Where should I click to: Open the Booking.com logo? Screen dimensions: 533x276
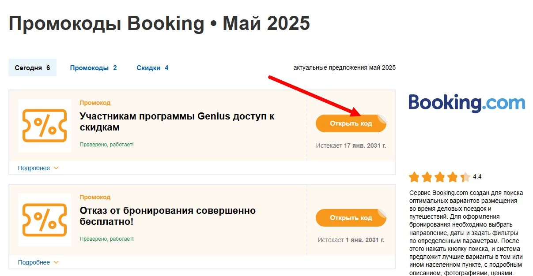pyautogui.click(x=466, y=102)
